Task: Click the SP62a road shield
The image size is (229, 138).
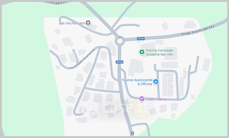Action: pos(141,38)
